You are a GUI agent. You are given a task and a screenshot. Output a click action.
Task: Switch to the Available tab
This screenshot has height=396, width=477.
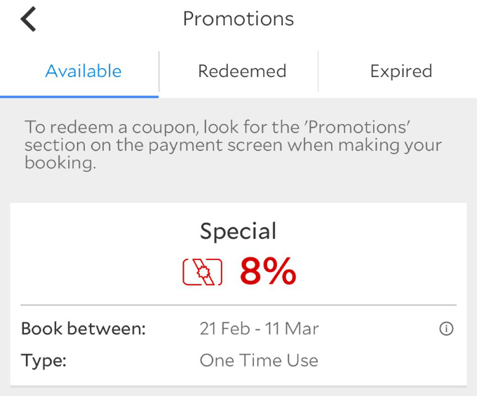point(83,71)
